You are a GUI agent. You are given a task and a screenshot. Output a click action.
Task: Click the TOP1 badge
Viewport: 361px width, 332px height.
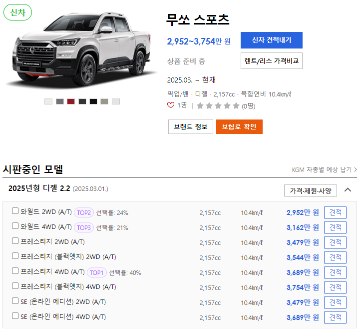(97, 272)
